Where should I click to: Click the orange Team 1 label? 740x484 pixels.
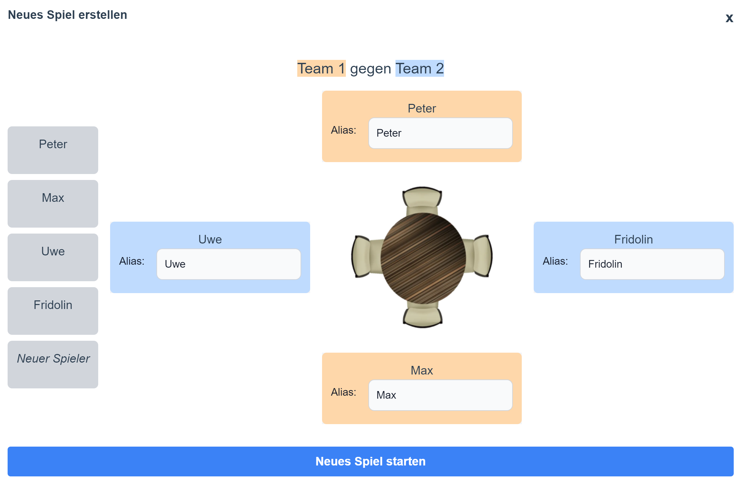click(x=321, y=68)
